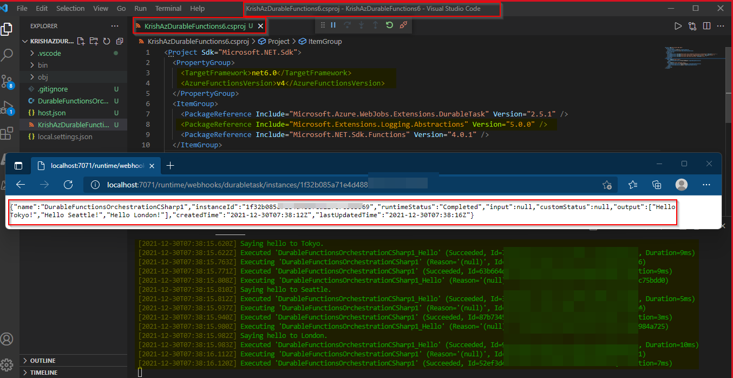The image size is (733, 378).
Task: Click browser tab actions icon
Action: (x=18, y=166)
